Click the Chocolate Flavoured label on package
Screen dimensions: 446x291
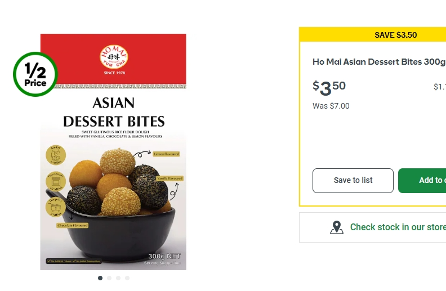point(73,225)
